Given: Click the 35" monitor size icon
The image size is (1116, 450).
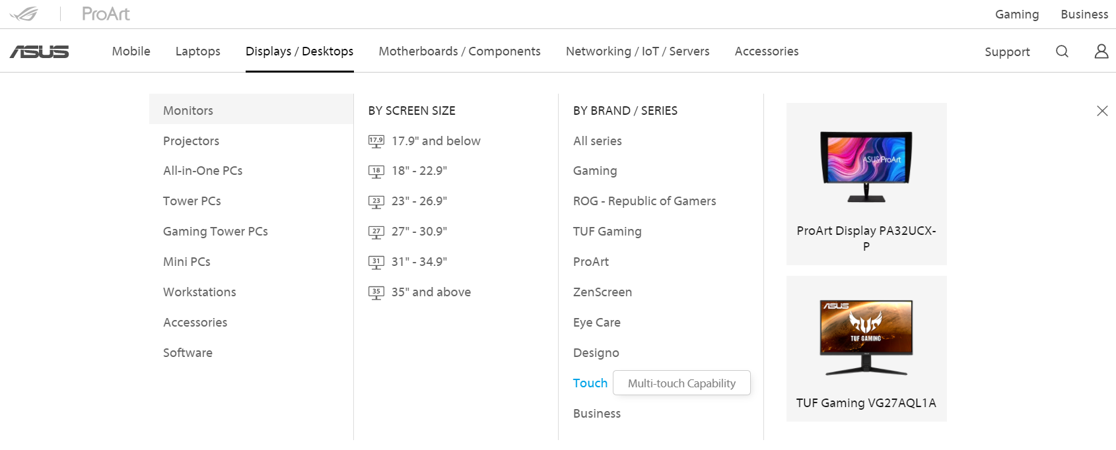Looking at the screenshot, I should tap(376, 293).
